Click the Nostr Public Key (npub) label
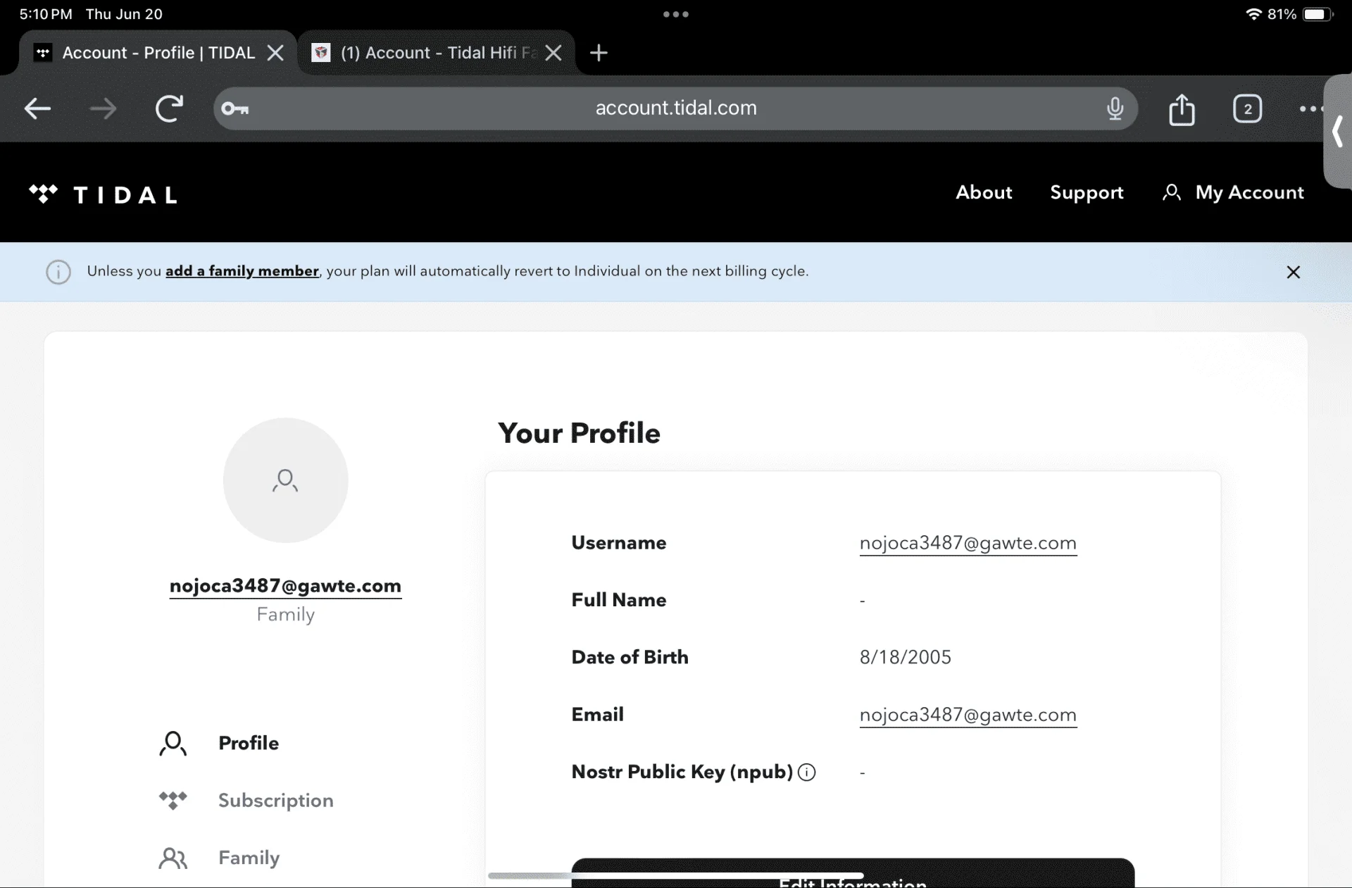 click(x=682, y=772)
